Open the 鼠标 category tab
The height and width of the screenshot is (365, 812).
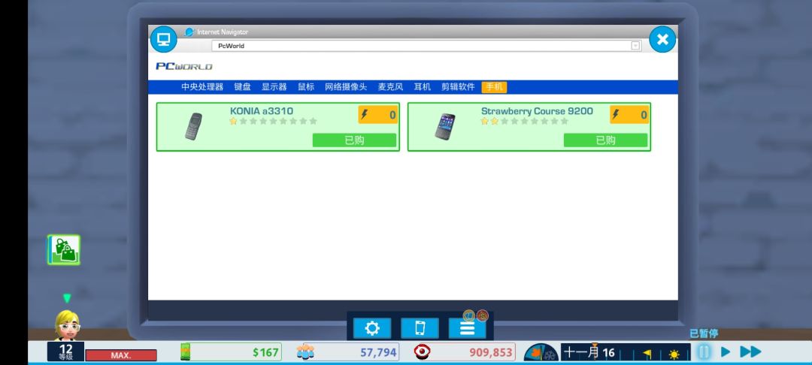coord(306,87)
